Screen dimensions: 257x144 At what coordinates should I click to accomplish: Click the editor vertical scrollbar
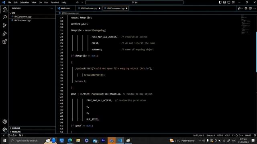(x=256, y=52)
